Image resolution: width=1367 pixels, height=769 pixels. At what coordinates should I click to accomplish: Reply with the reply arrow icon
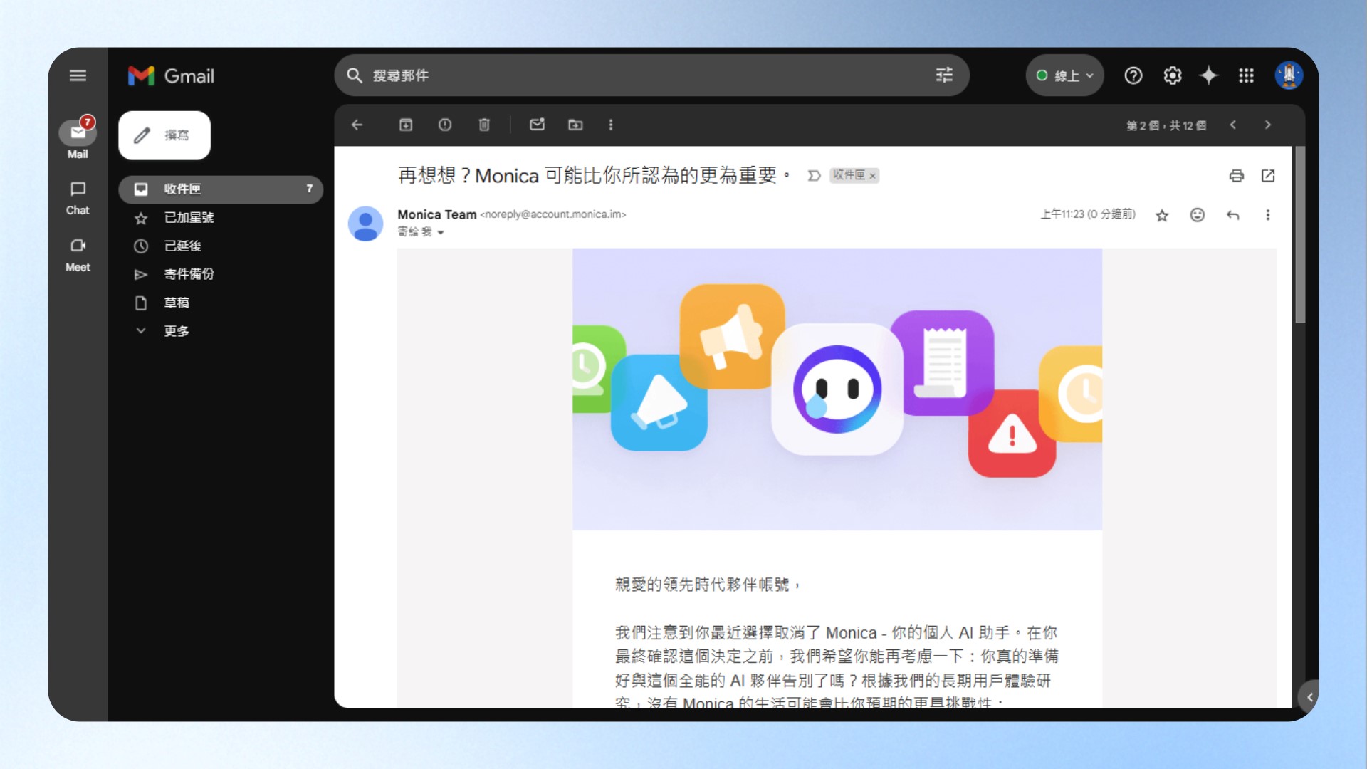click(x=1233, y=215)
